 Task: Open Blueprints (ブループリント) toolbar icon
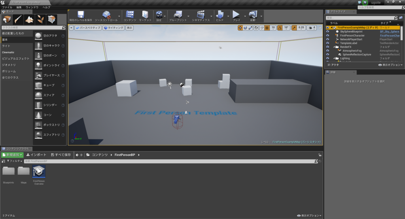178,16
